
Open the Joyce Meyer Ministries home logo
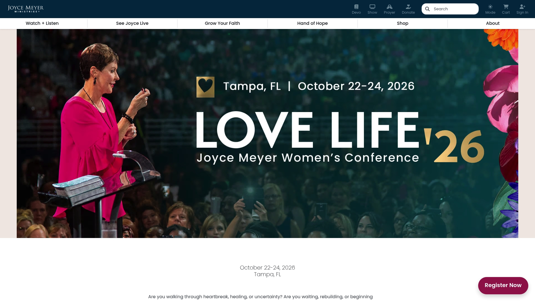(x=26, y=9)
